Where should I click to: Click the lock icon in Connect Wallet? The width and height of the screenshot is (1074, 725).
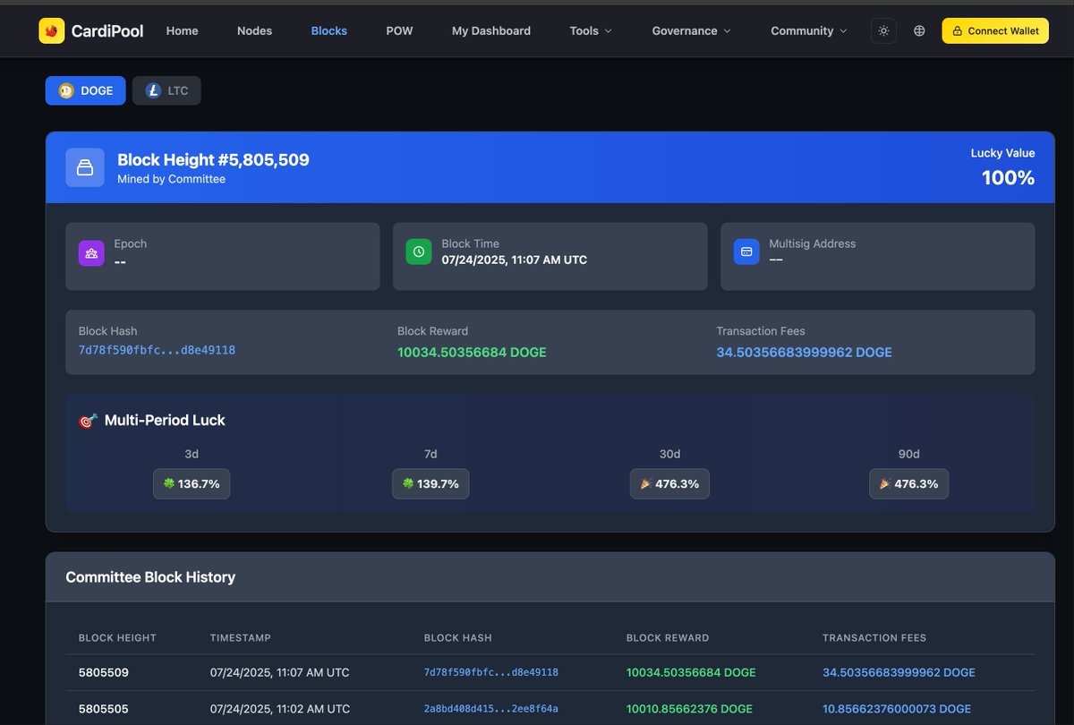958,30
